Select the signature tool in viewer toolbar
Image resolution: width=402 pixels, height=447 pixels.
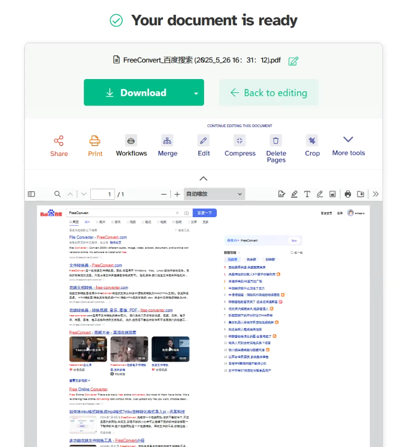(282, 194)
